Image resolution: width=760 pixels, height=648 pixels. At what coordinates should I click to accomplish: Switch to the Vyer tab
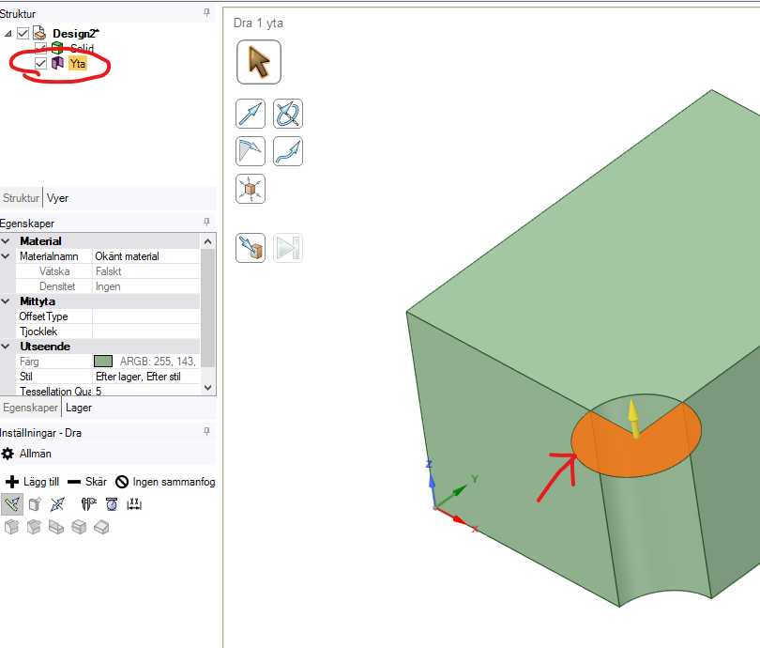pos(57,198)
